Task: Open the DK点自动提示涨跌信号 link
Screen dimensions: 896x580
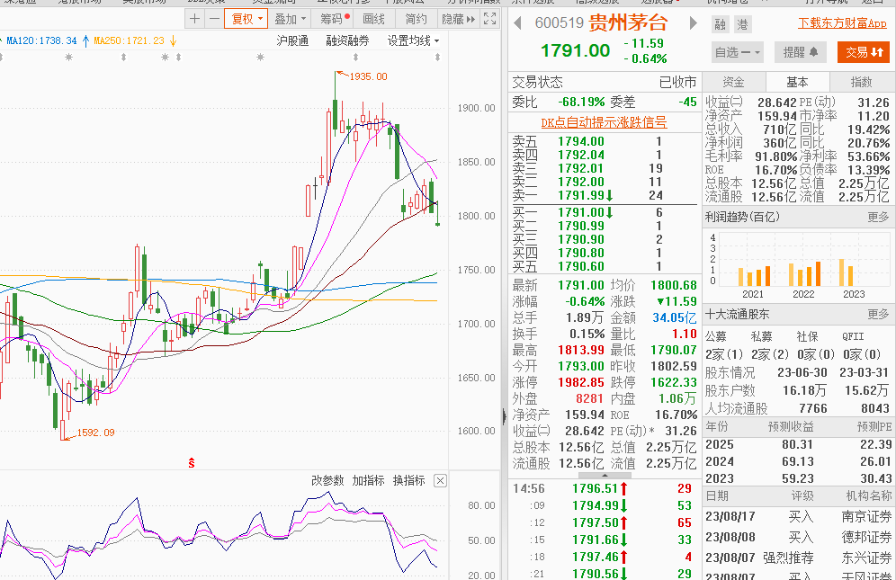Action: pyautogui.click(x=604, y=122)
